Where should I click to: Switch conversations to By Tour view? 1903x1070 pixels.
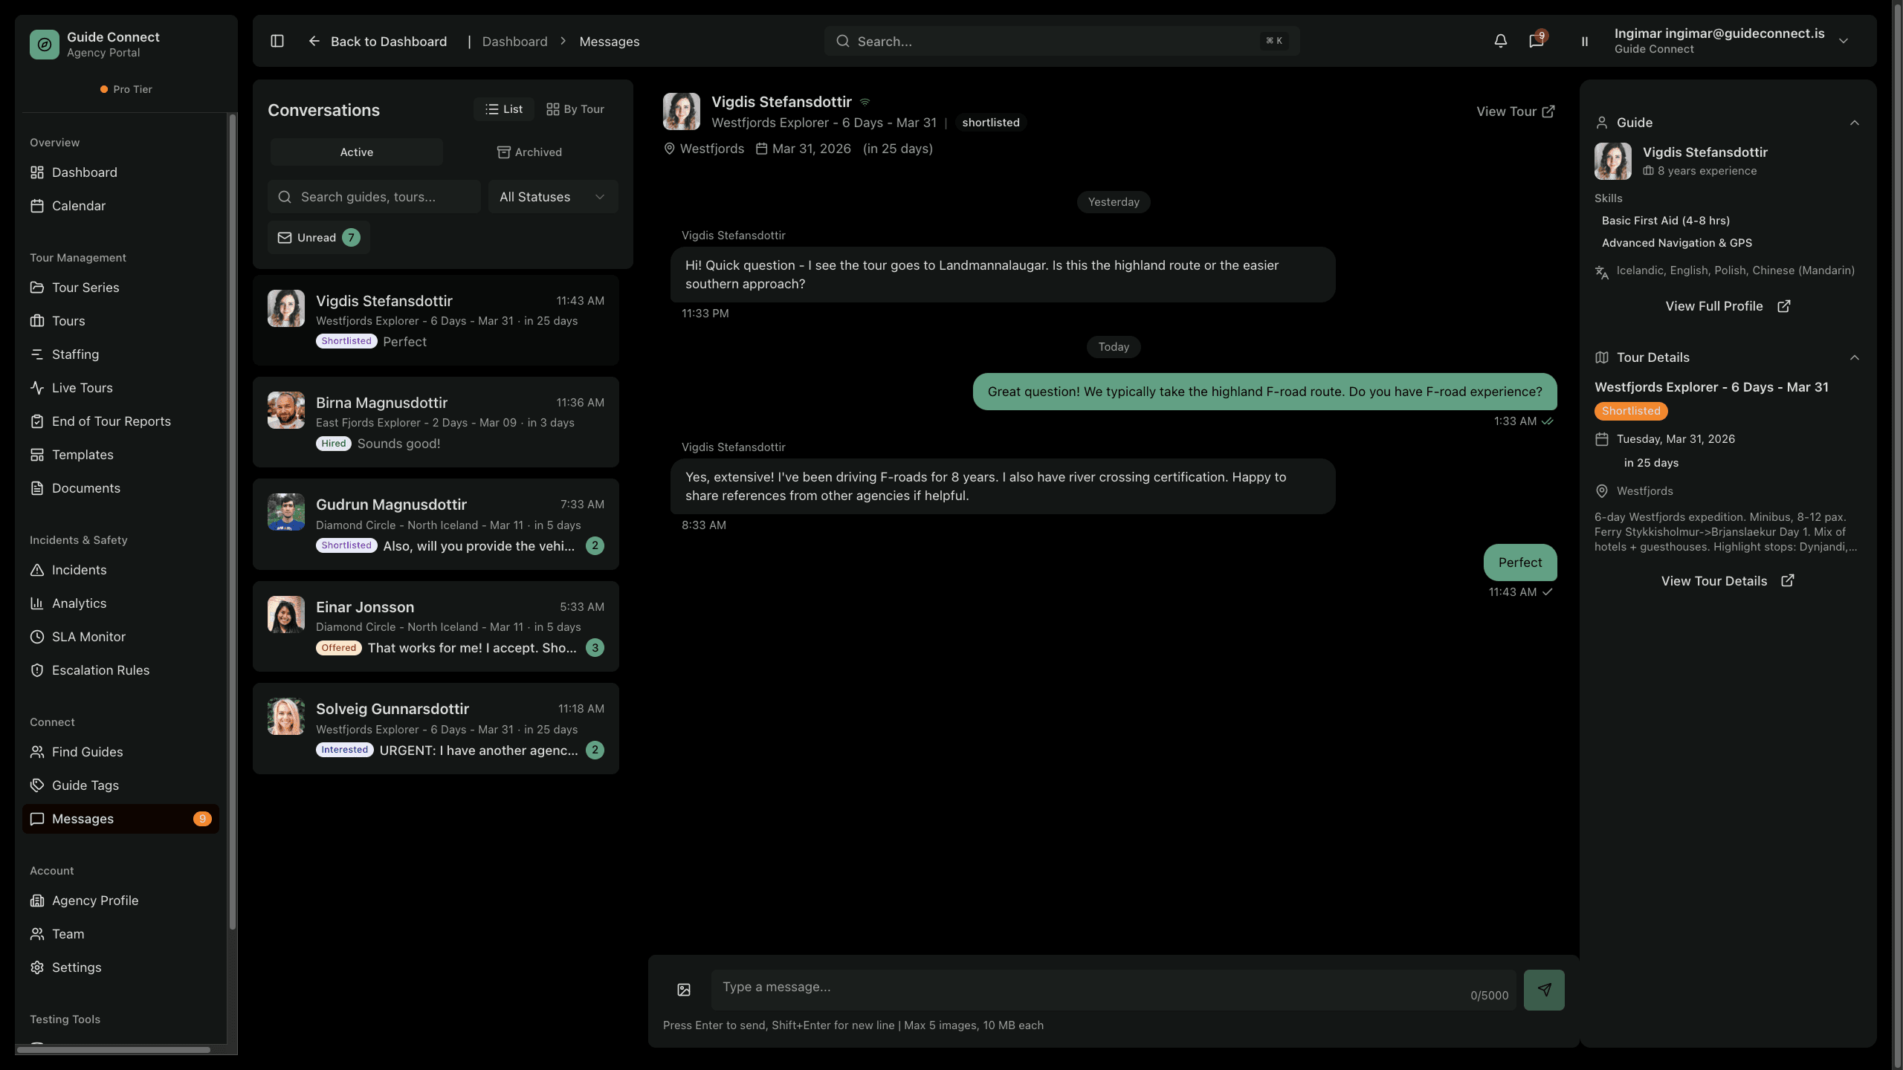[575, 108]
